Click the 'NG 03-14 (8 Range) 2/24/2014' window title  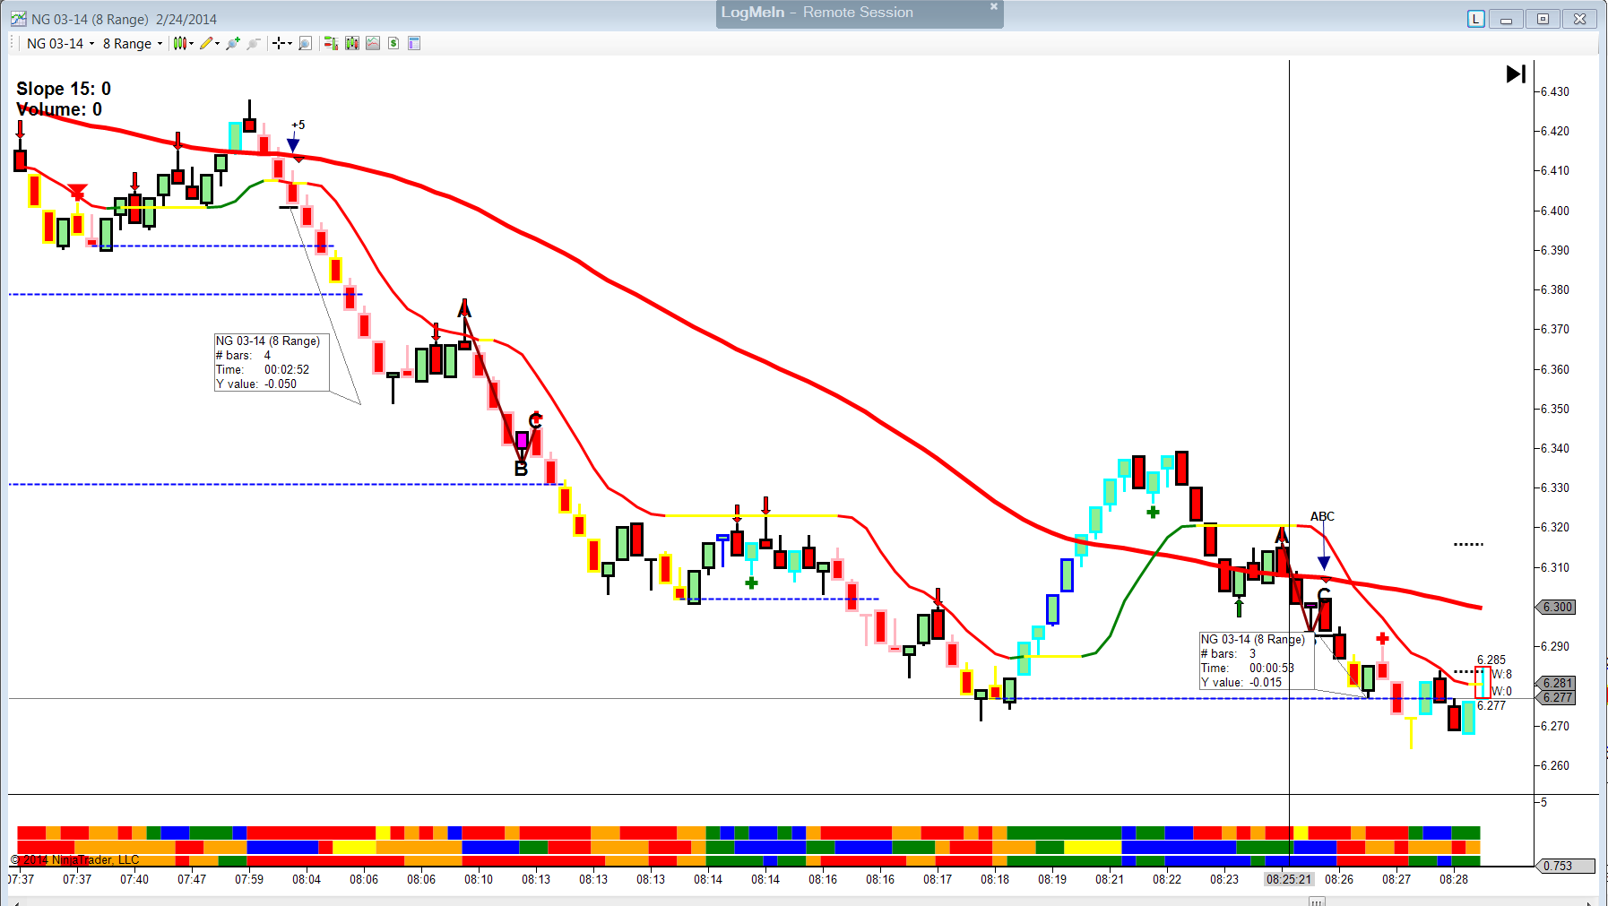click(124, 19)
